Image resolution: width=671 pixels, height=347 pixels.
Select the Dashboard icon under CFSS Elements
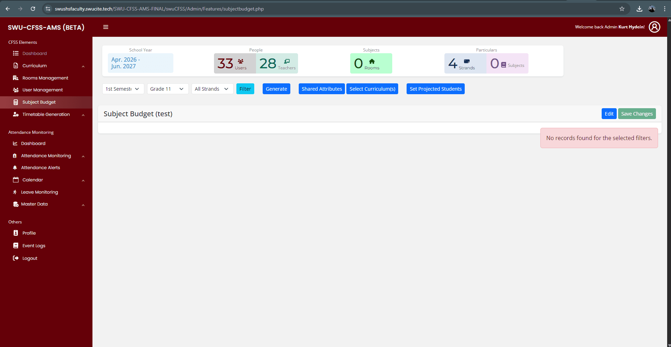(15, 53)
